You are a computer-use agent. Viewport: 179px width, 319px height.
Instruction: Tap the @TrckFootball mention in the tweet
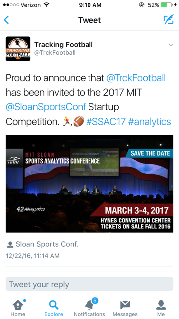tap(136, 78)
